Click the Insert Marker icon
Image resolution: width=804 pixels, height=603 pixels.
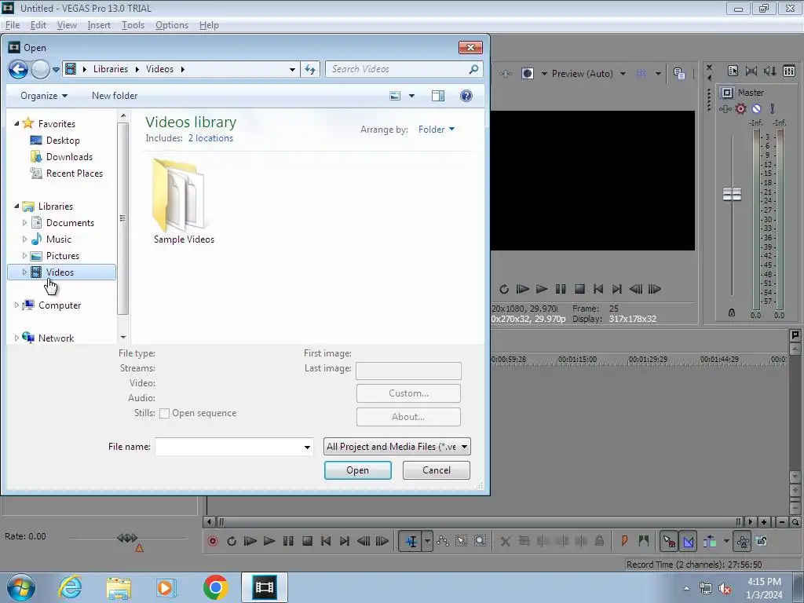pos(624,541)
